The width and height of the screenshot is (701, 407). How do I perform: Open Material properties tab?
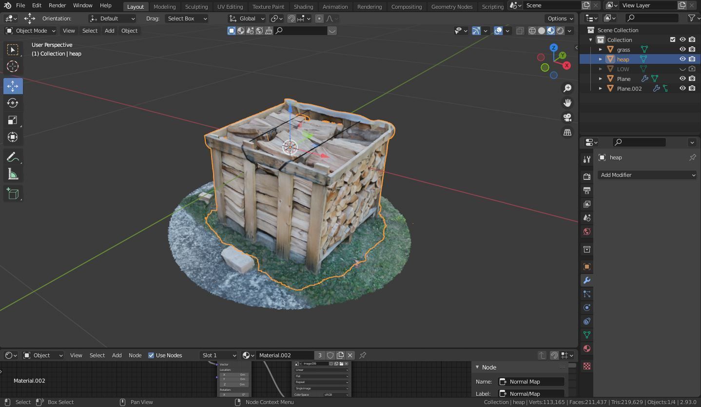(587, 349)
